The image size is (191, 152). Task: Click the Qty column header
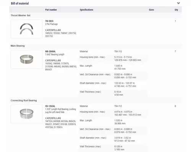[176, 10]
